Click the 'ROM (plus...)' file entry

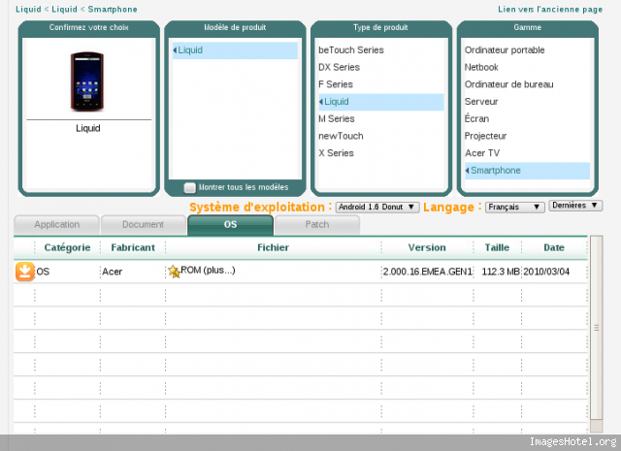click(208, 271)
